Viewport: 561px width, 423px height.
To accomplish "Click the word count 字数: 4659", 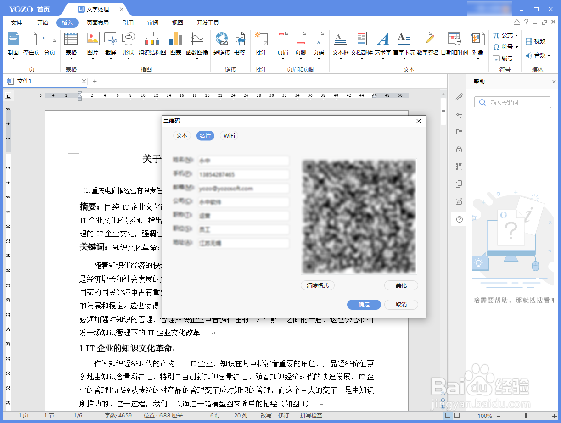I will pyautogui.click(x=118, y=416).
